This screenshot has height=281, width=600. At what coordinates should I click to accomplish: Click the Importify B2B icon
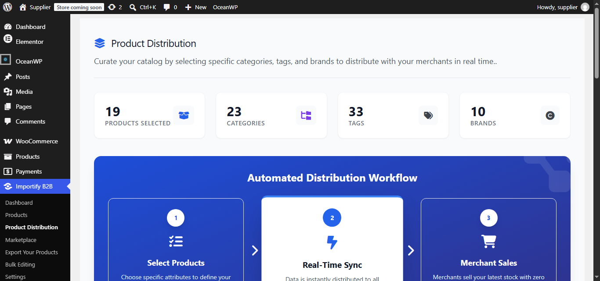[x=7, y=186]
